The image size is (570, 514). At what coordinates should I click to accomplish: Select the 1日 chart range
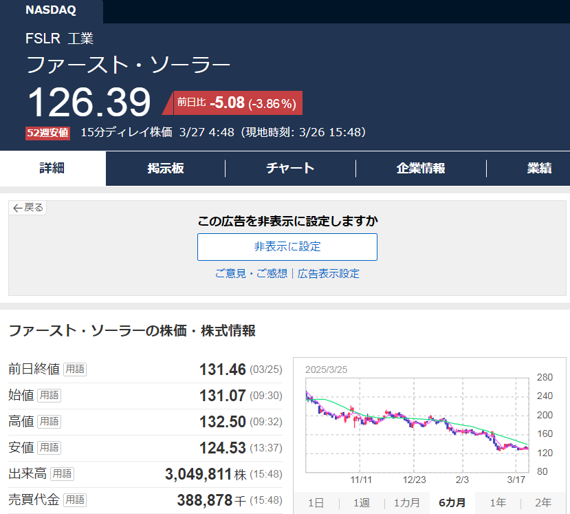pyautogui.click(x=316, y=503)
